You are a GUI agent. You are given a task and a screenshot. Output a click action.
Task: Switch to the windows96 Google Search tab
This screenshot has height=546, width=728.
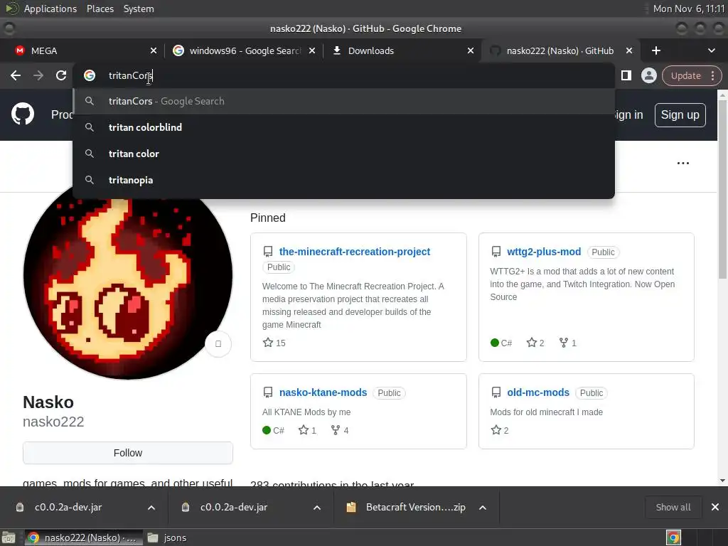tap(245, 50)
